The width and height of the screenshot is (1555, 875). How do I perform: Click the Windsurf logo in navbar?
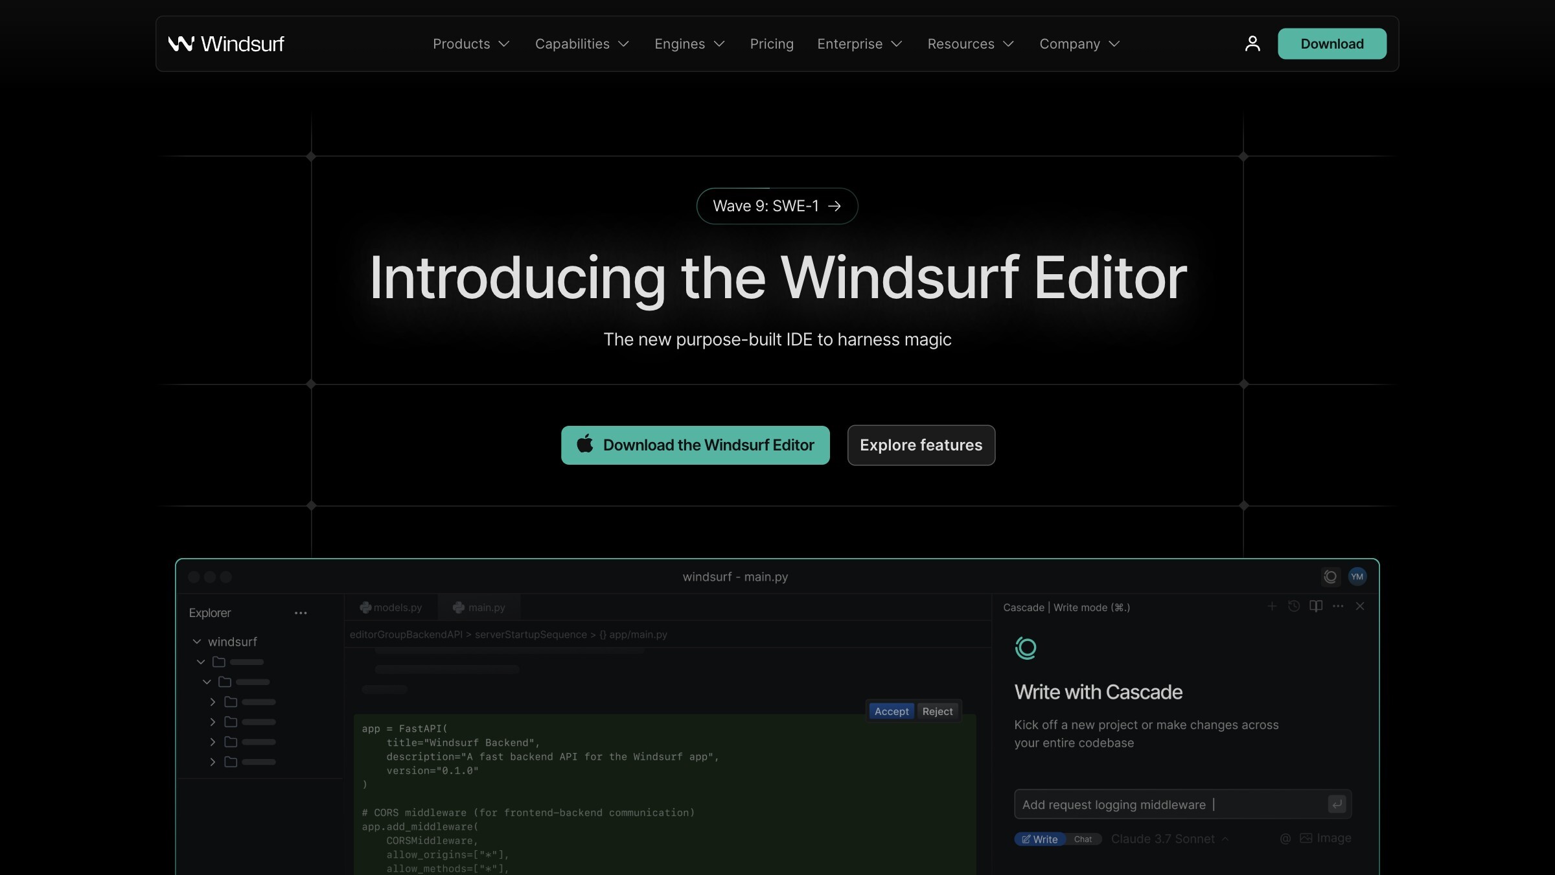226,43
